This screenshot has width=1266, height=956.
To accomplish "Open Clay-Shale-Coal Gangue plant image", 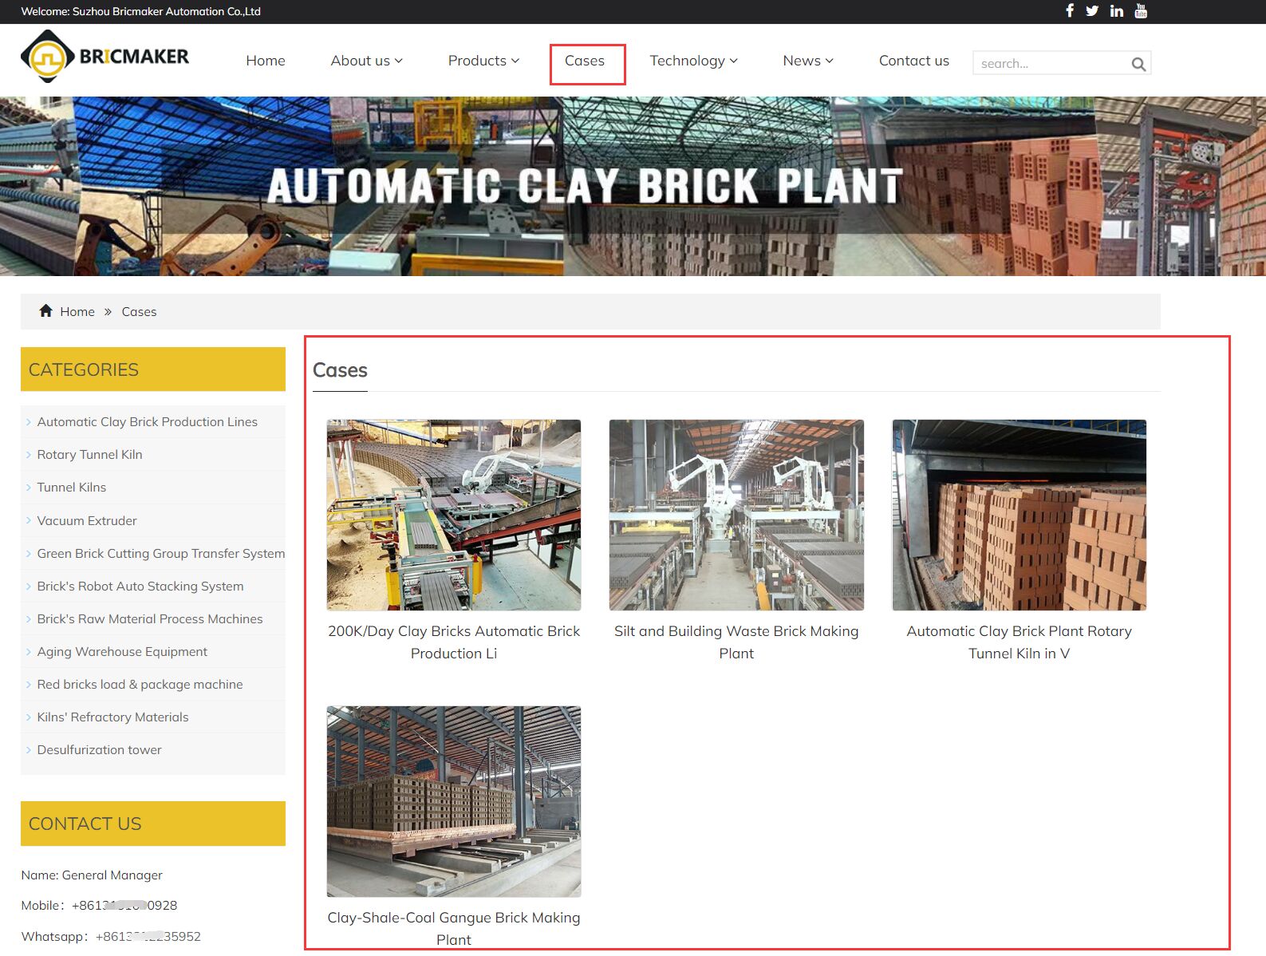I will tap(454, 801).
